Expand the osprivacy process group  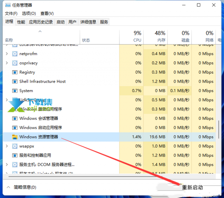(7, 63)
